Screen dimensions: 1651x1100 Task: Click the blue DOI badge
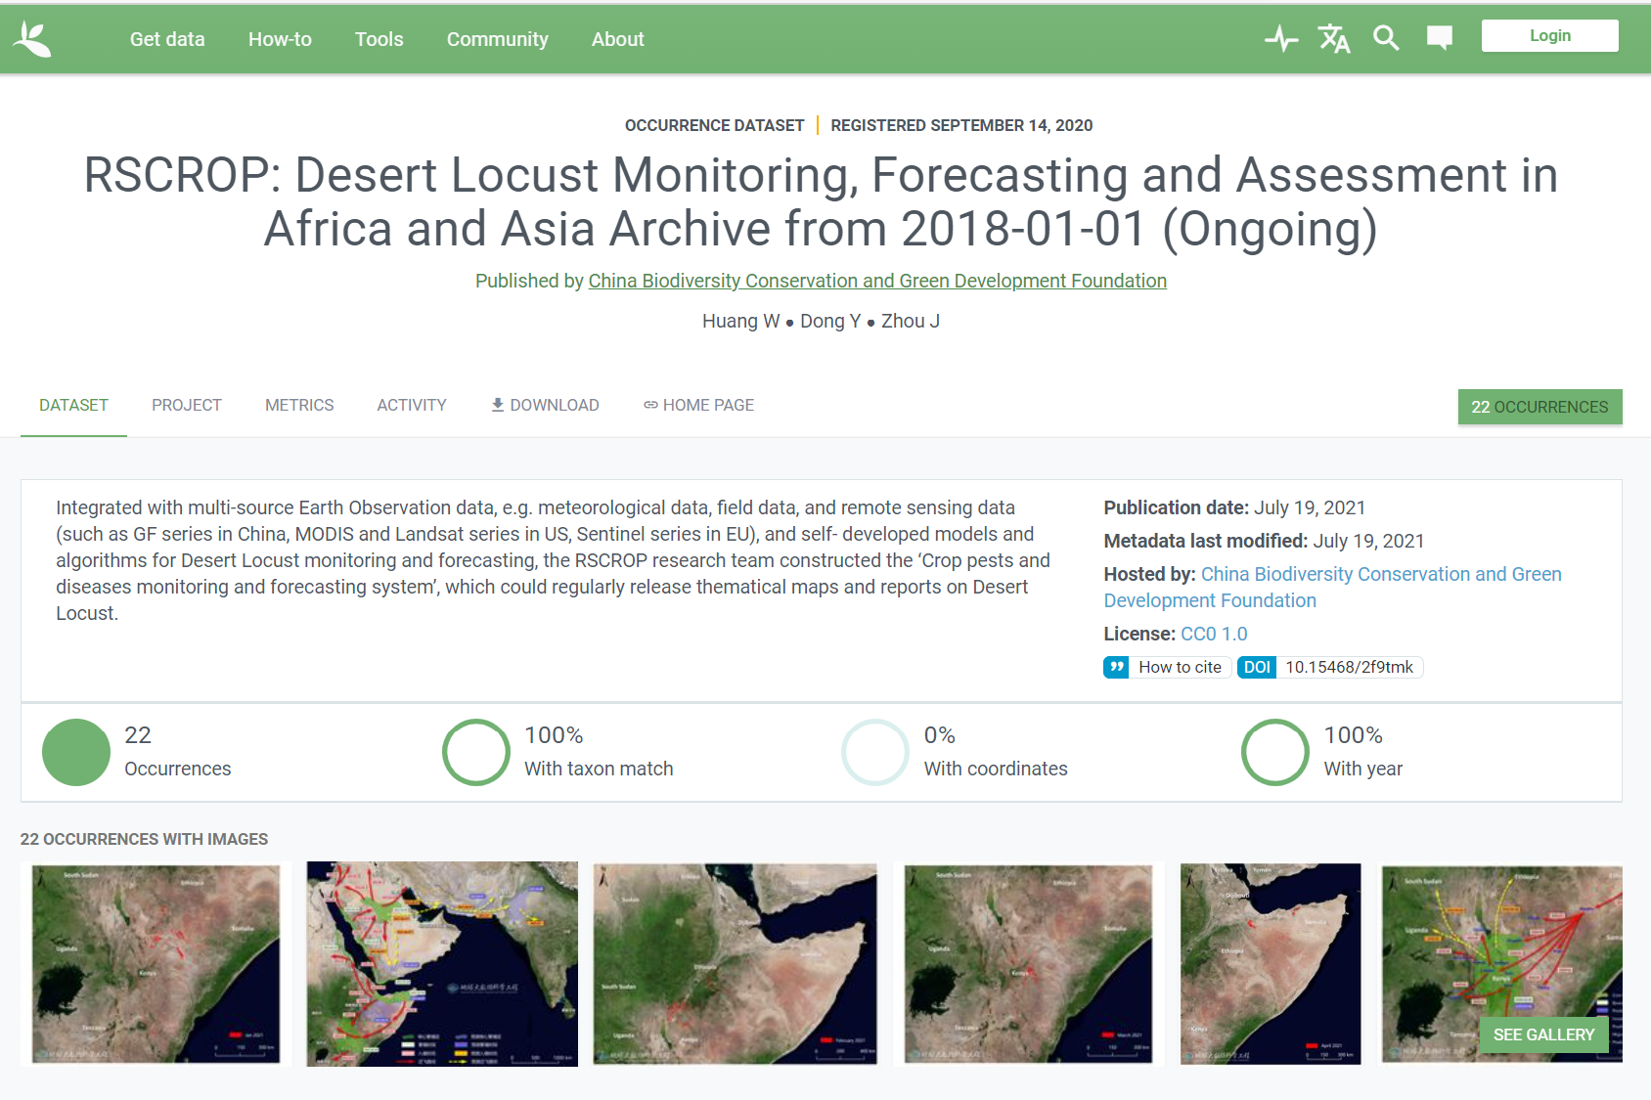[1257, 667]
